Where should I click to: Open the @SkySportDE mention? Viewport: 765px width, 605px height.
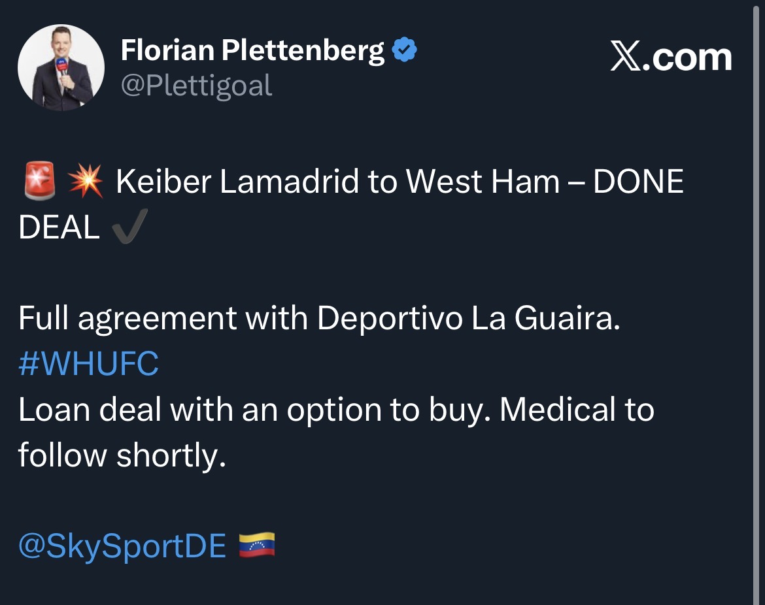coord(122,546)
